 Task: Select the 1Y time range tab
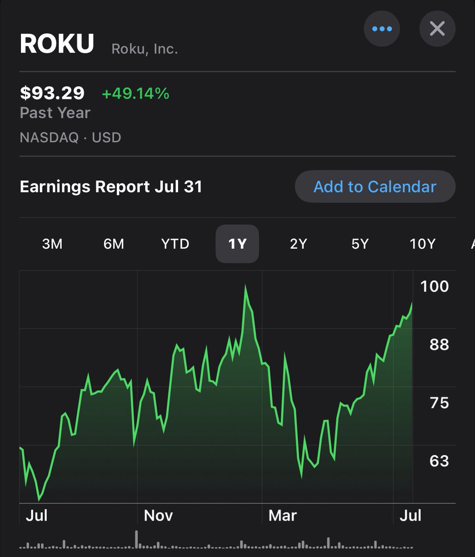237,244
